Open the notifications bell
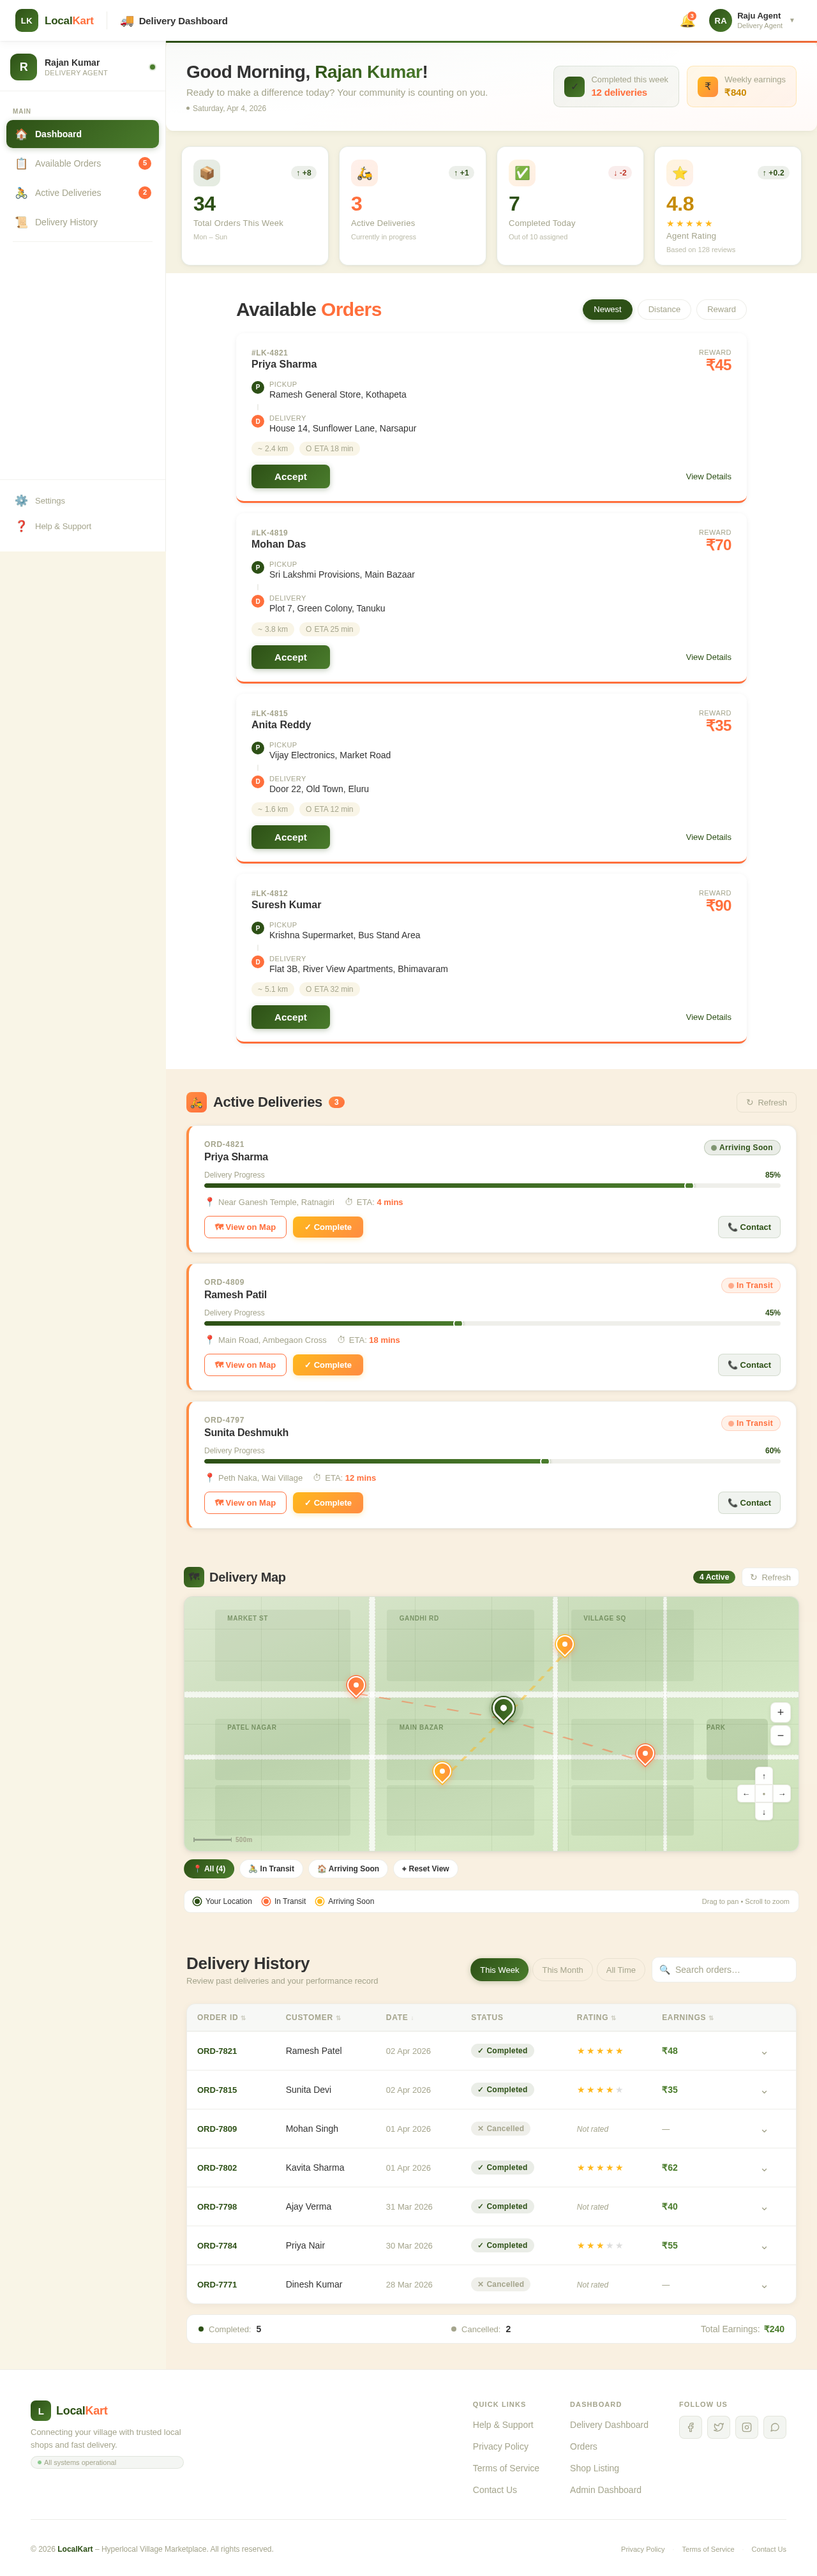This screenshot has height=2576, width=817. coord(687,21)
